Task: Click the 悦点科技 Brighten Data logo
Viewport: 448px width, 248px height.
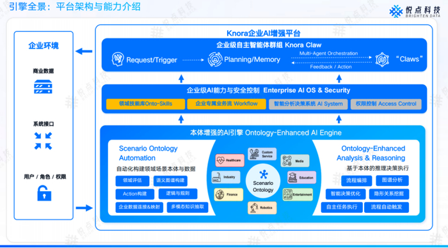Action: point(415,11)
